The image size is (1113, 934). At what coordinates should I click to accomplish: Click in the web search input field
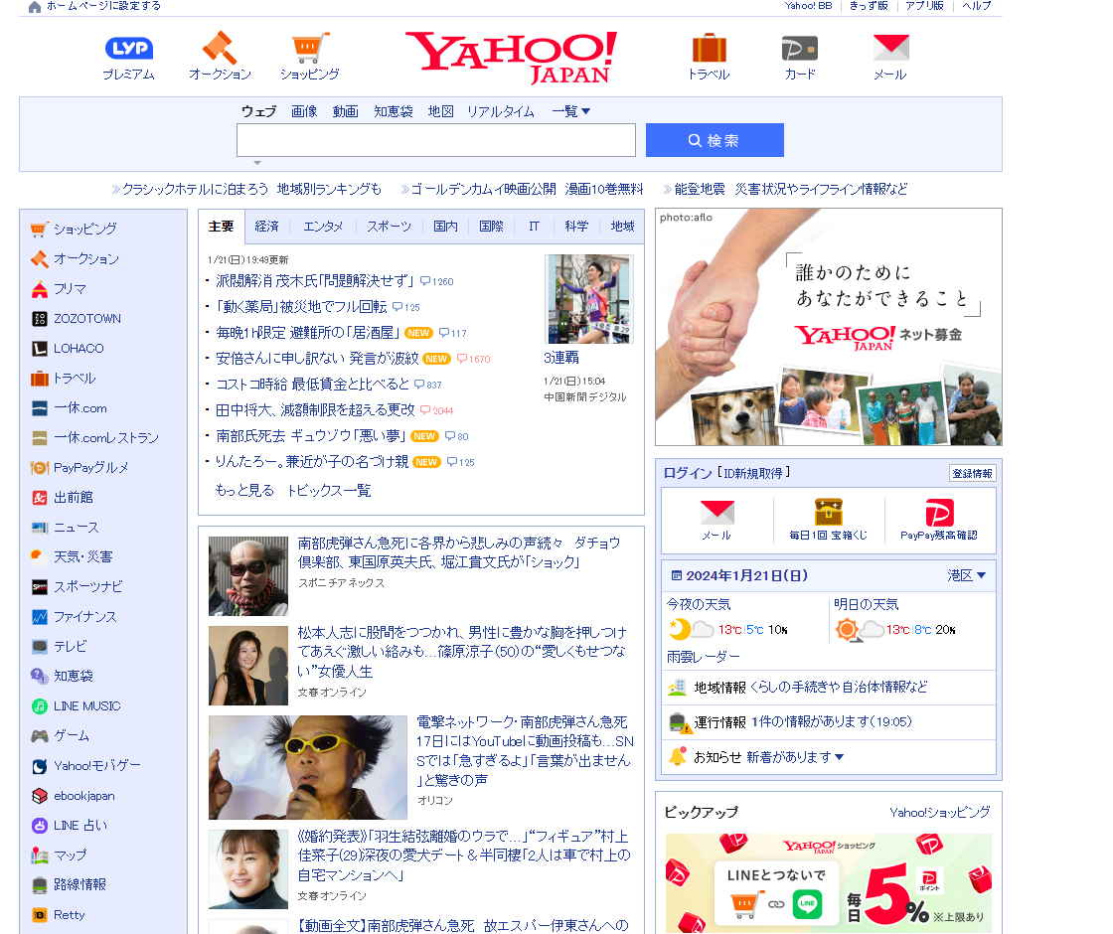point(436,140)
